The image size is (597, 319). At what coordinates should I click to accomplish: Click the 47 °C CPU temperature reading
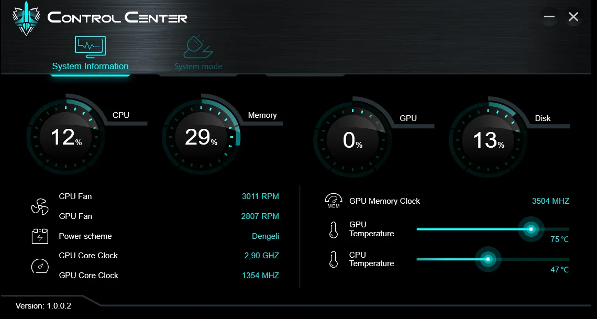(x=560, y=270)
